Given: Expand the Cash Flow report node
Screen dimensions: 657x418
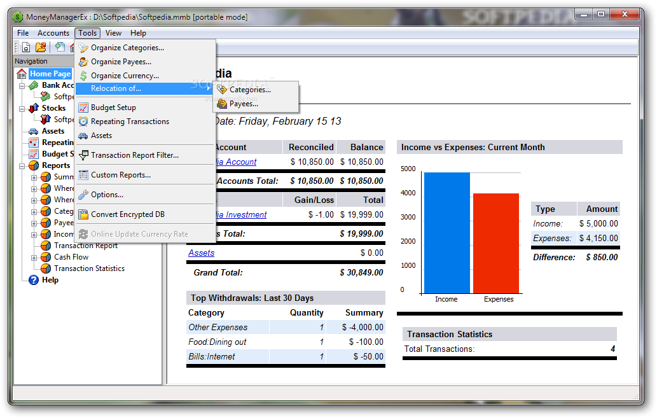Looking at the screenshot, I should pyautogui.click(x=34, y=258).
